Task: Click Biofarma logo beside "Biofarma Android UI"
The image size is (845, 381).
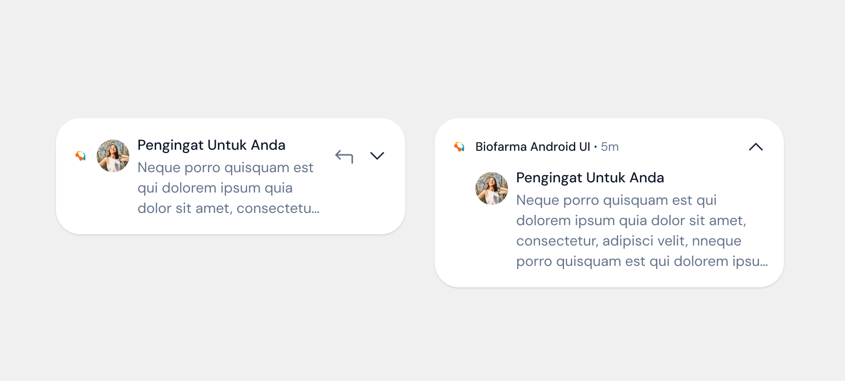Action: (459, 147)
